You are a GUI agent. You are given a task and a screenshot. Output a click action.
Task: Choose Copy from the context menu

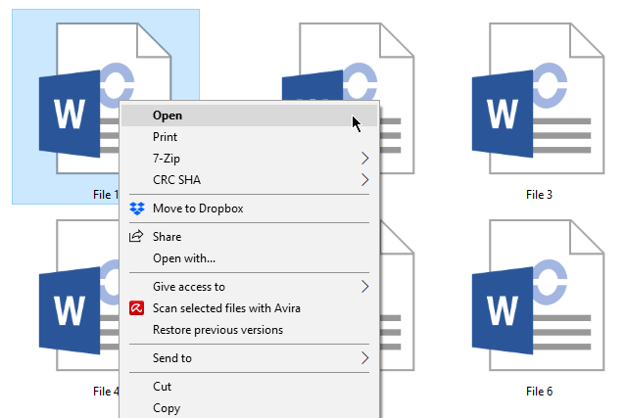[249, 408]
